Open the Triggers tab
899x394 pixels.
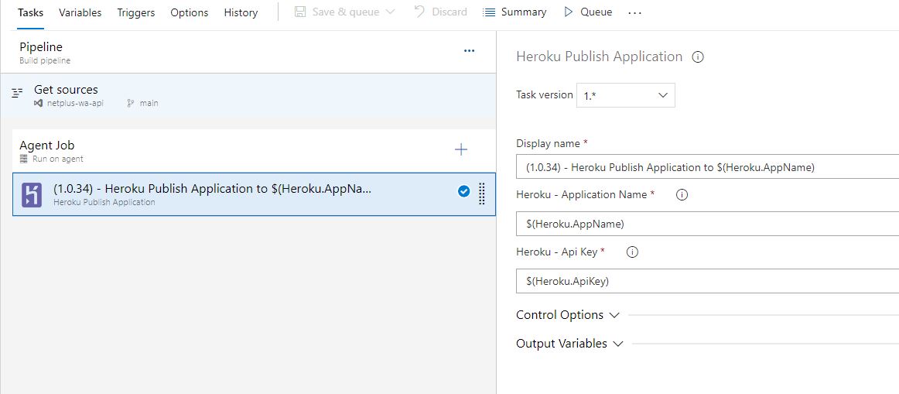[136, 12]
